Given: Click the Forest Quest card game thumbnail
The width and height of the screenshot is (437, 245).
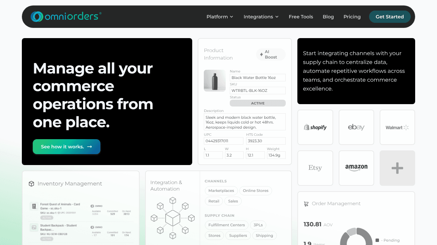Looking at the screenshot, I should pos(34,206).
